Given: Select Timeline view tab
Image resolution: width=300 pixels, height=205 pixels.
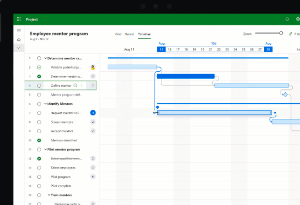Looking at the screenshot, I should click(x=144, y=34).
